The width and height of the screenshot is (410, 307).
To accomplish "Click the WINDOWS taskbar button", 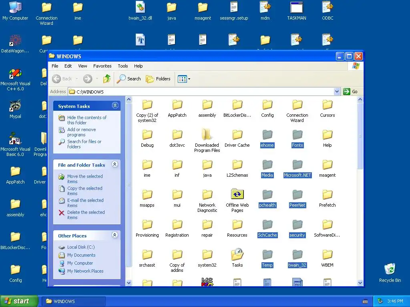I will [74, 301].
